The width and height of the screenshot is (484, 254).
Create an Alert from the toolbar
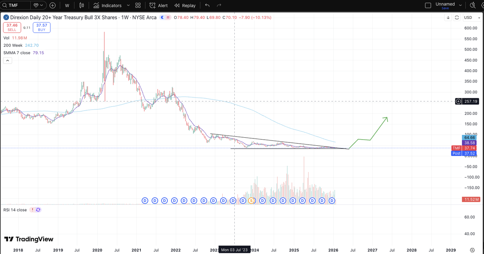[x=159, y=6]
